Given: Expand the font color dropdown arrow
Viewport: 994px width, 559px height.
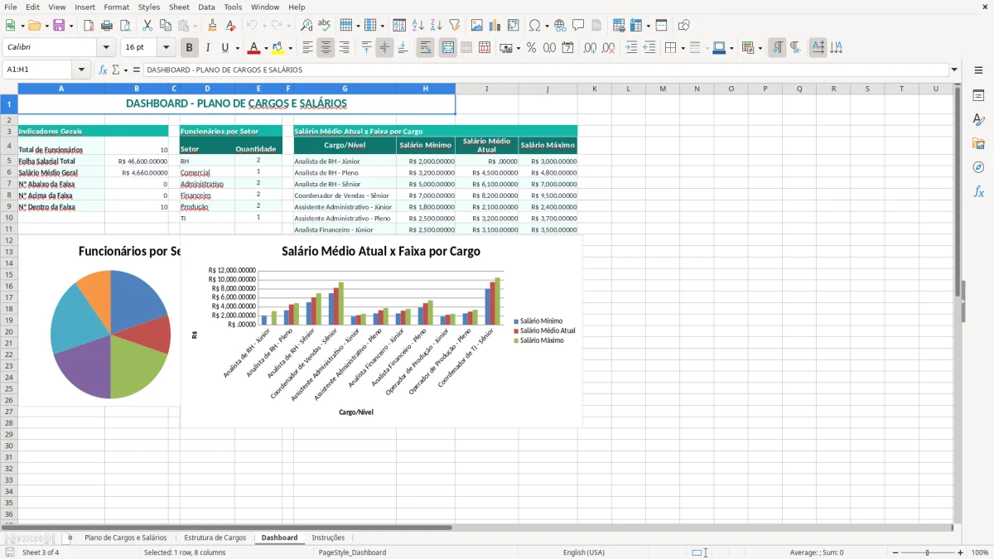Looking at the screenshot, I should tap(265, 48).
